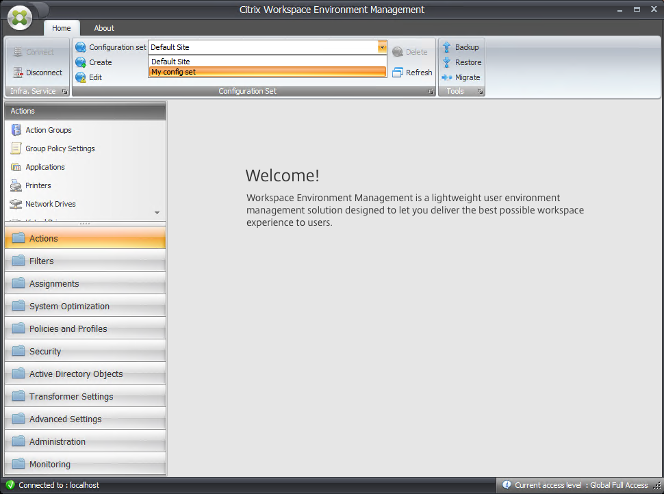Screen dimensions: 664x494
Task: Click the Home ribbon tab
Action: point(61,28)
